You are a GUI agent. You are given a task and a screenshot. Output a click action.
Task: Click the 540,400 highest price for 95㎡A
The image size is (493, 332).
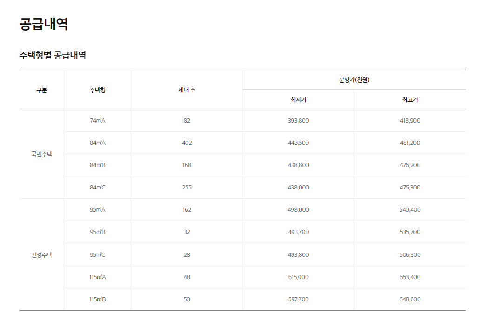409,209
